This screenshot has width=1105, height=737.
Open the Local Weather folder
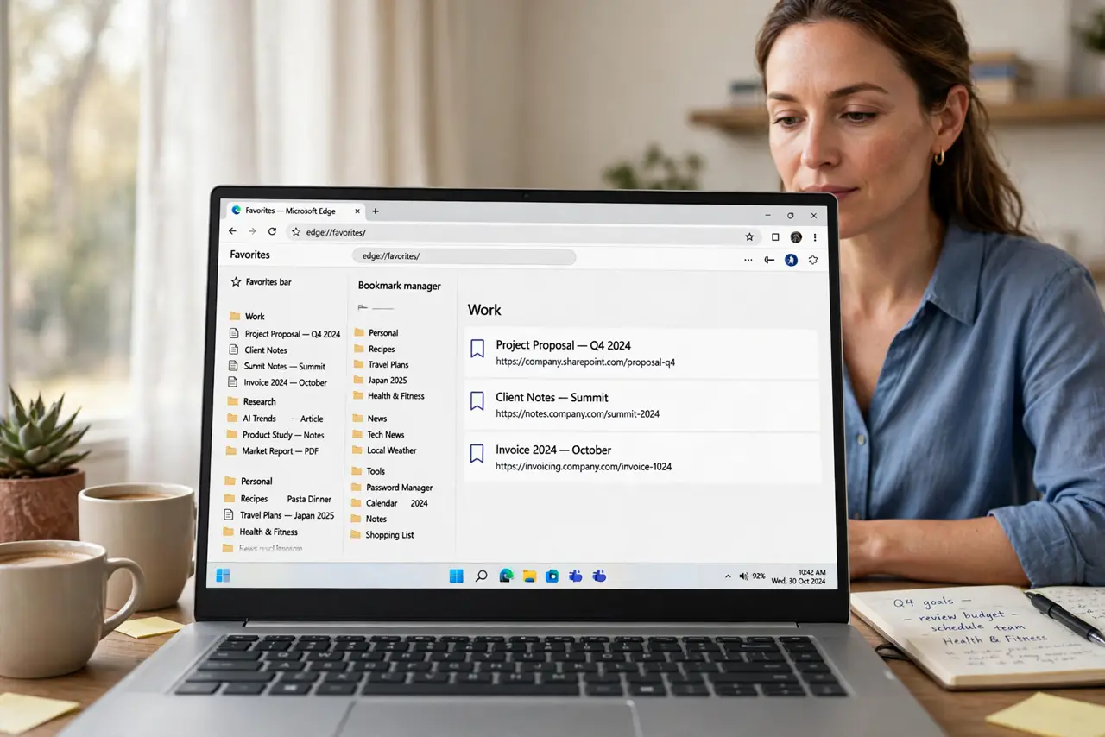tap(384, 450)
